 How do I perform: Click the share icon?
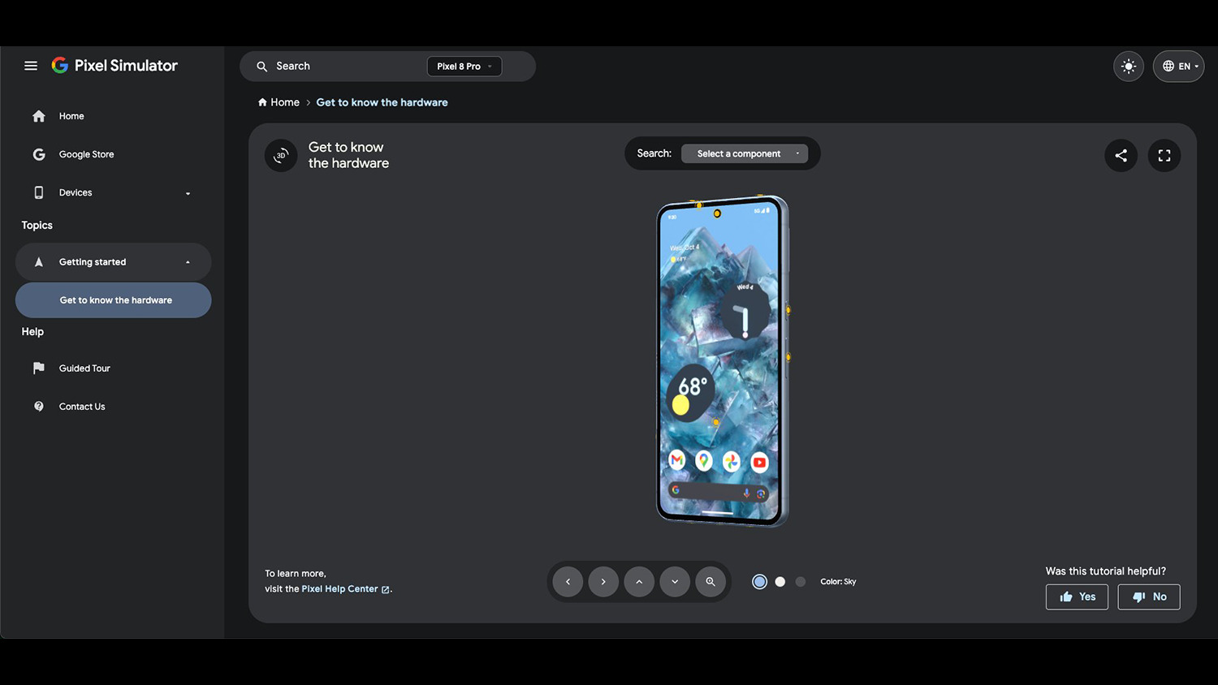point(1121,156)
